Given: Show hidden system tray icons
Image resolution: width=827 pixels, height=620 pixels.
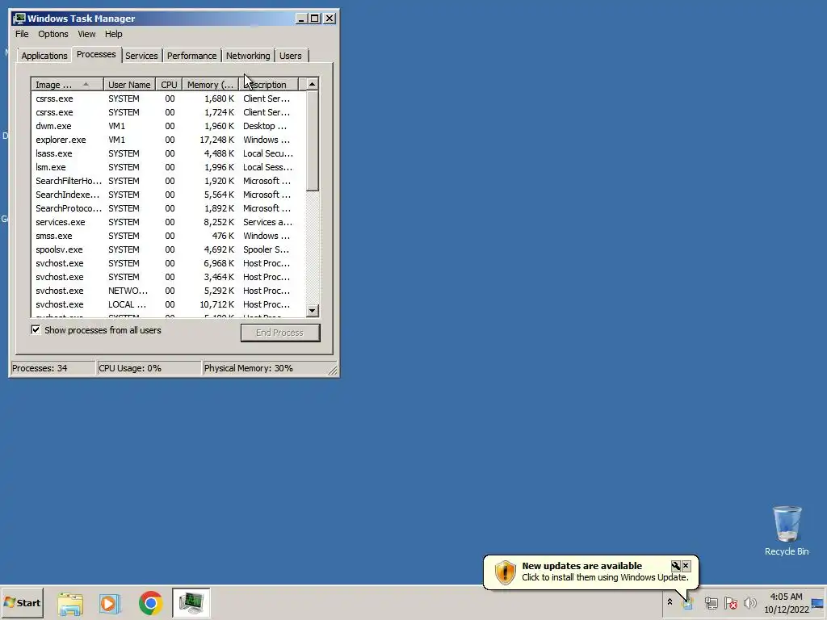Looking at the screenshot, I should 670,602.
